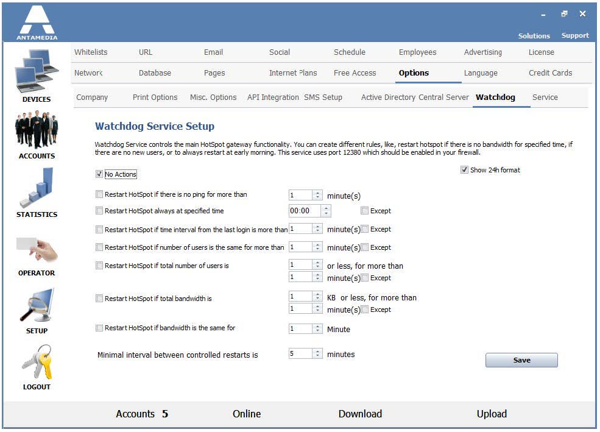Open the Internet Plans tab
Image resolution: width=600 pixels, height=432 pixels.
pyautogui.click(x=293, y=73)
